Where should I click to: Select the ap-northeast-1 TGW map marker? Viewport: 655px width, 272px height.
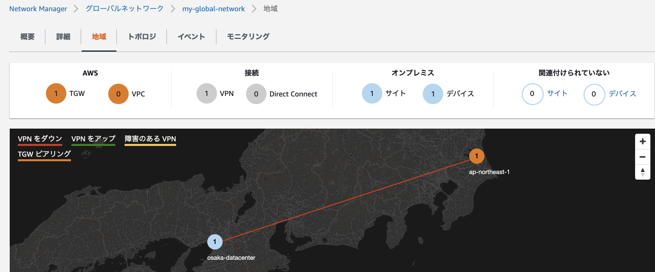pyautogui.click(x=476, y=156)
